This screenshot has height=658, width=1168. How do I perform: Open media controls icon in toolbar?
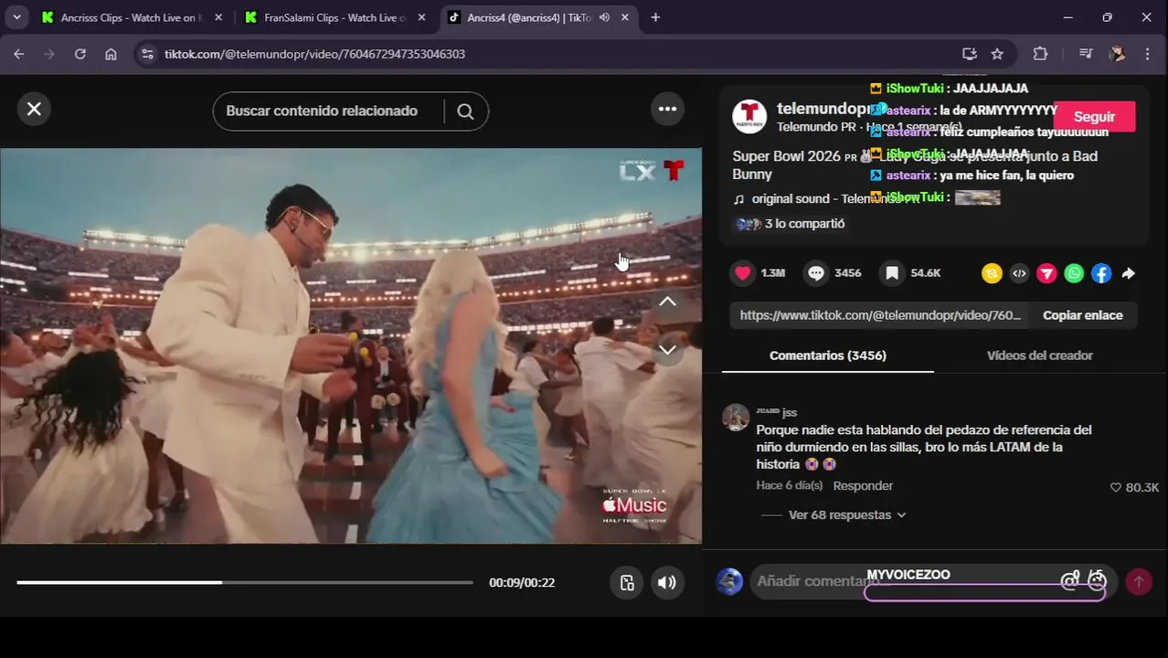[x=1086, y=54]
